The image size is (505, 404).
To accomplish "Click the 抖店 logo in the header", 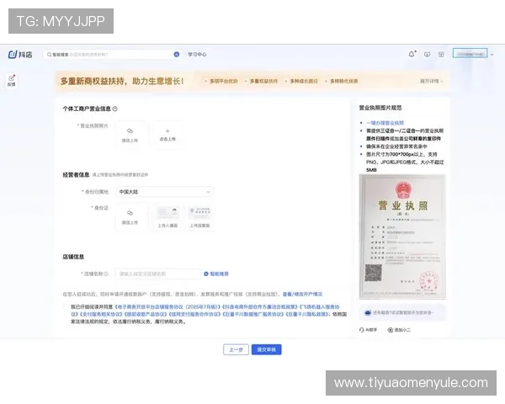I will point(20,55).
